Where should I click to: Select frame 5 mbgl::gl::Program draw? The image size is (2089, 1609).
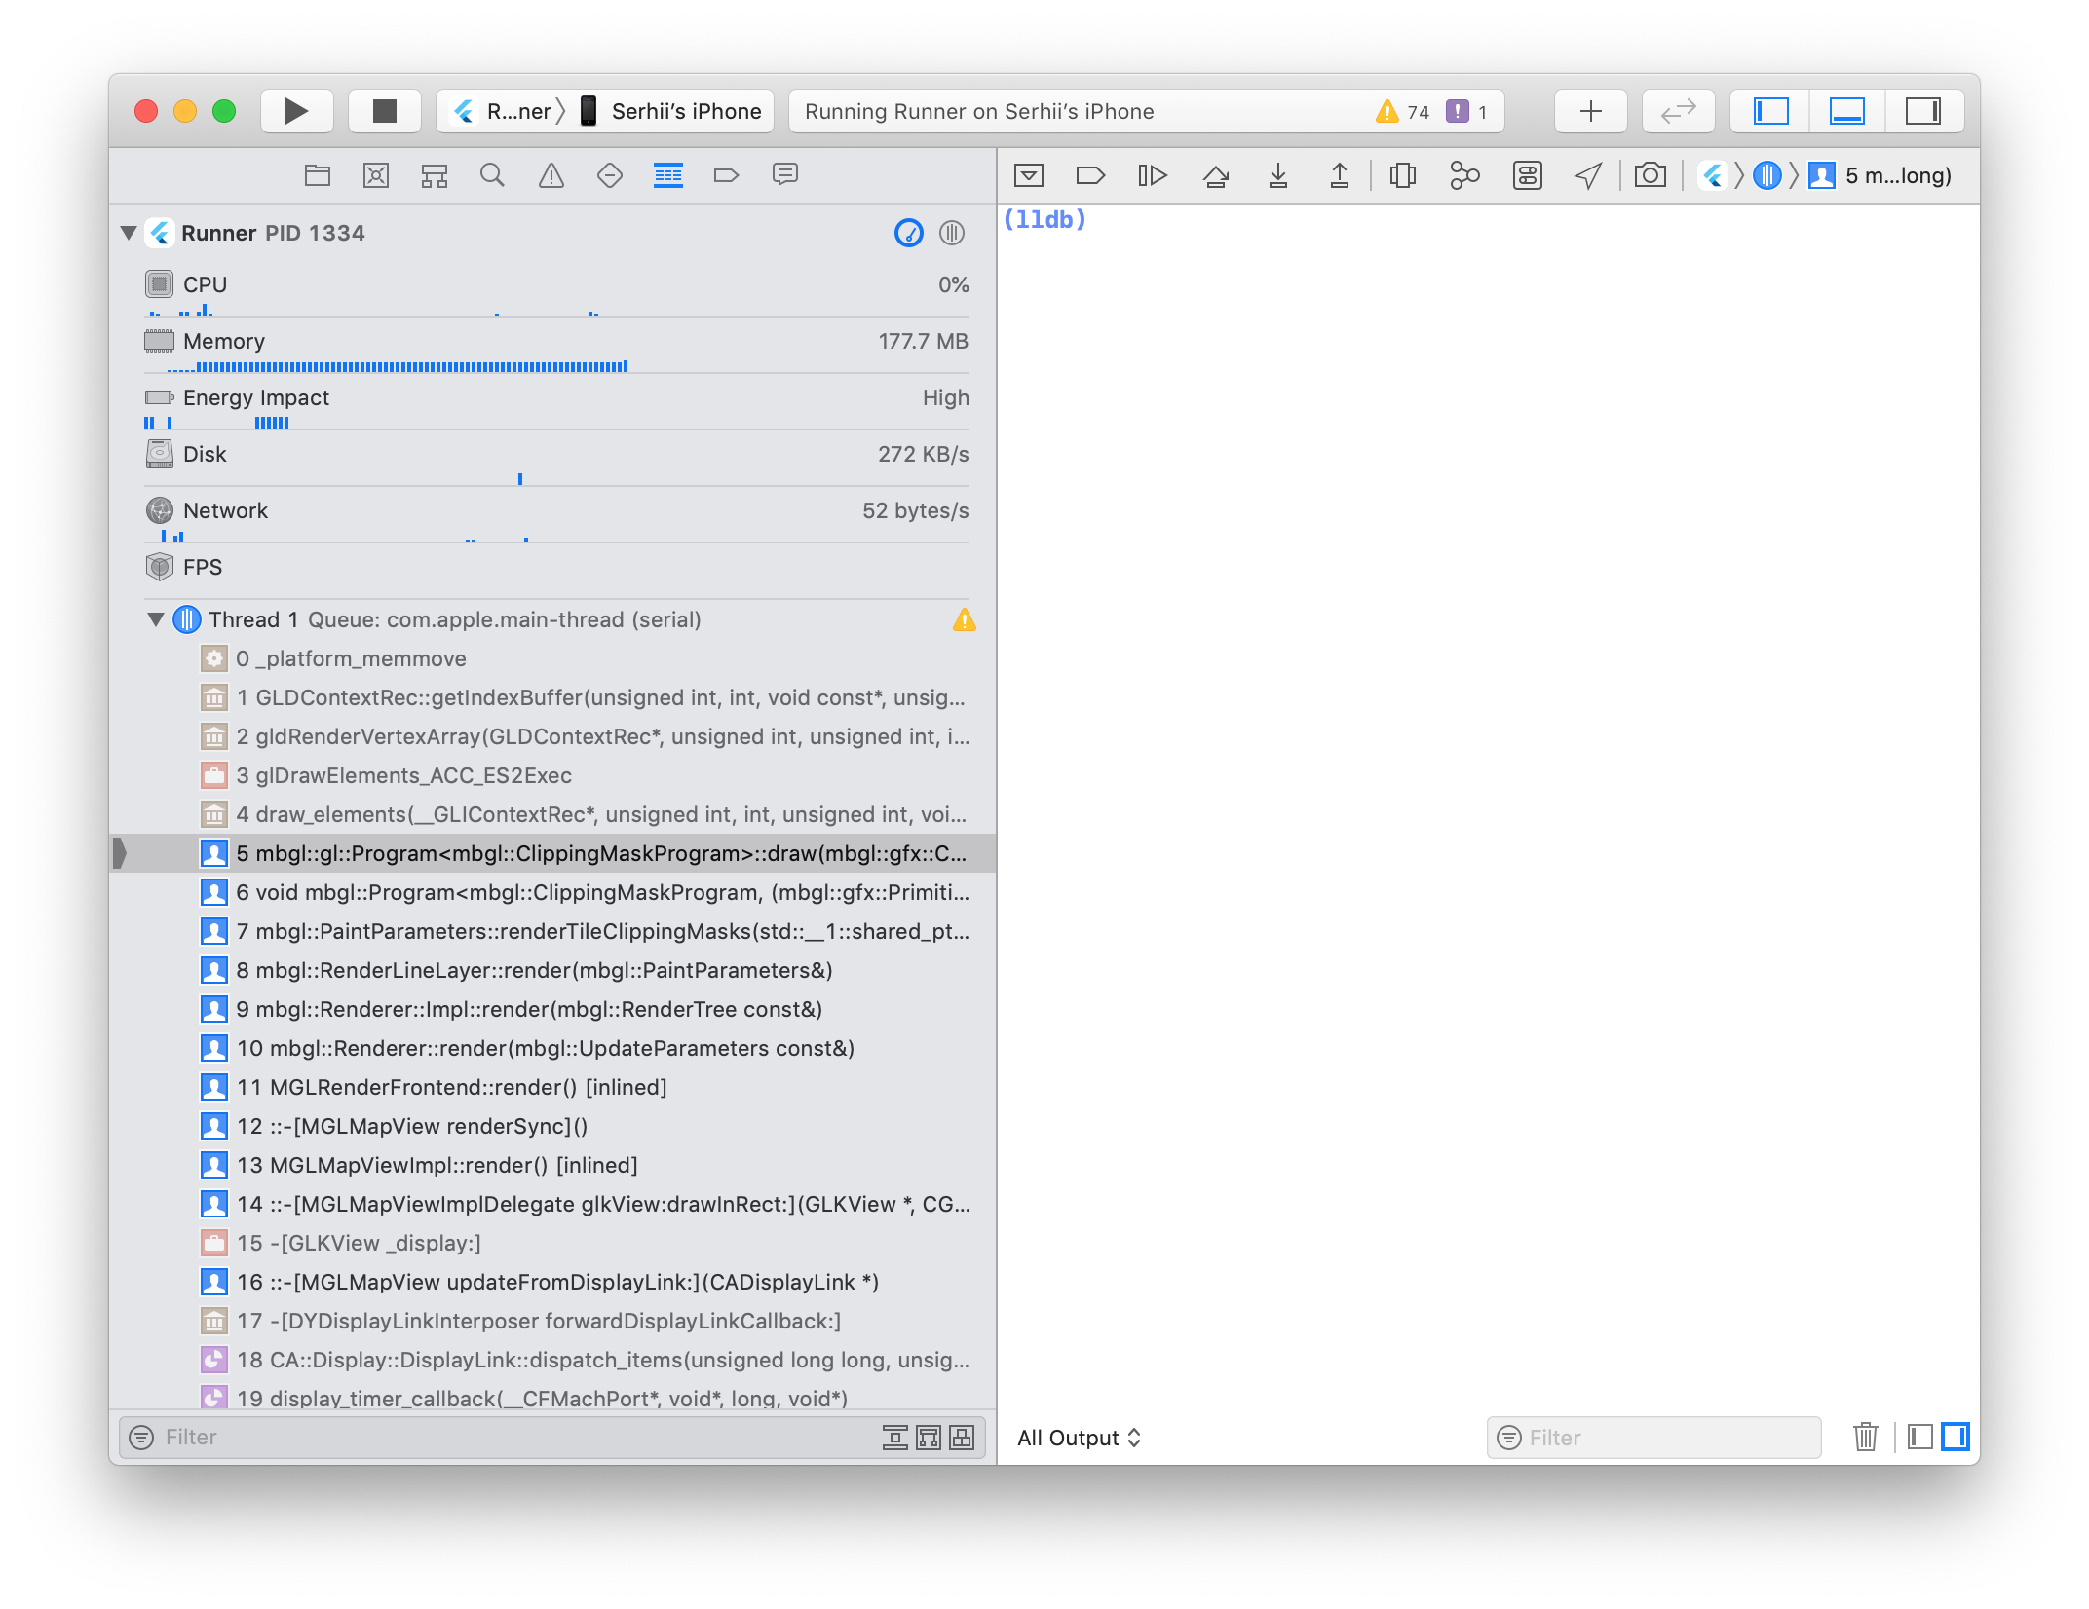pyautogui.click(x=552, y=854)
